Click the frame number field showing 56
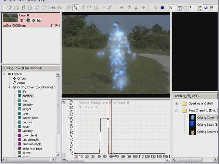 [172, 8]
